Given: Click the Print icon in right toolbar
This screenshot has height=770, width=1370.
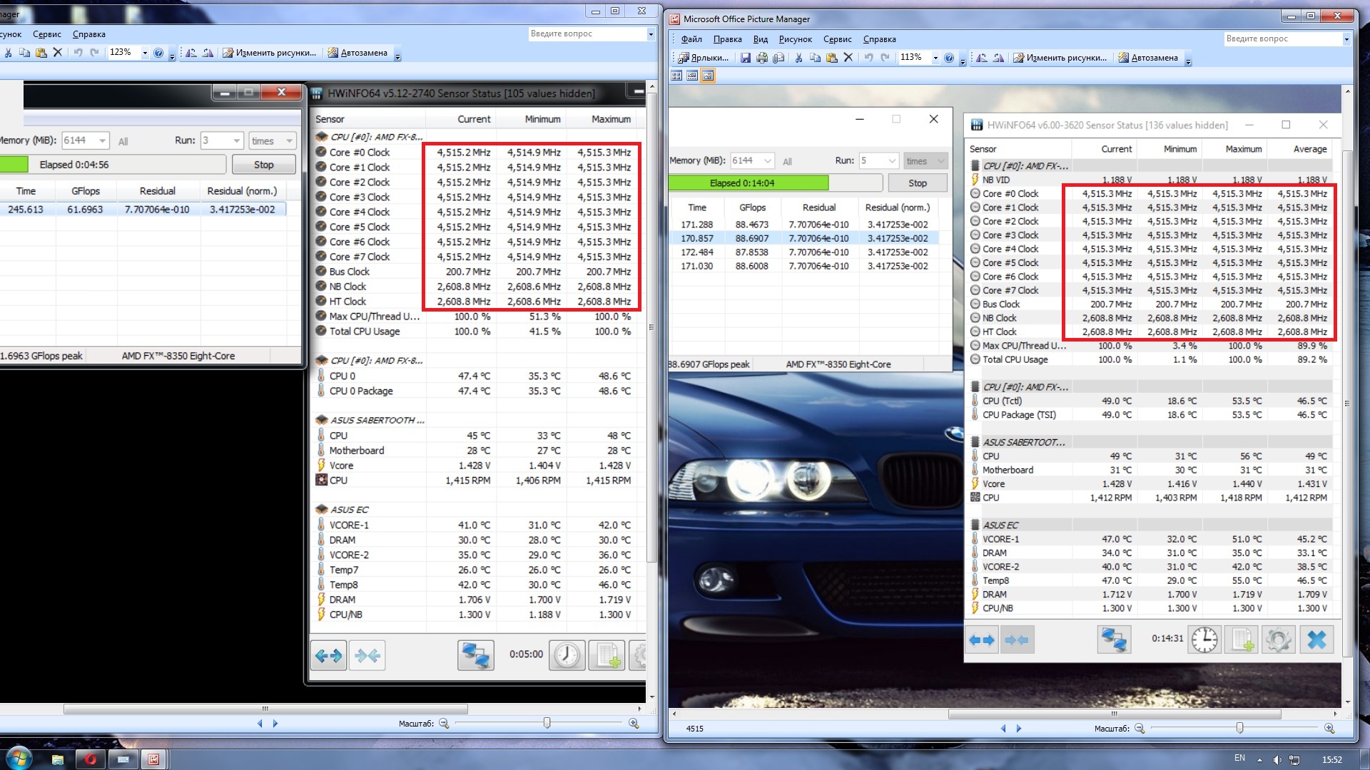Looking at the screenshot, I should point(762,58).
